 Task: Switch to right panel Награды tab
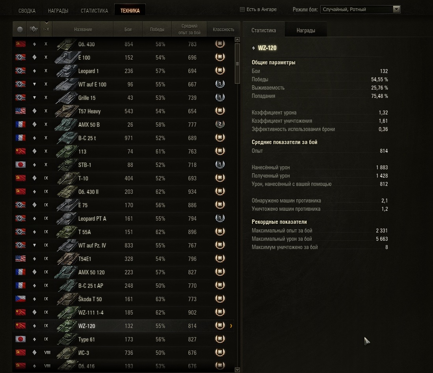[x=306, y=30]
